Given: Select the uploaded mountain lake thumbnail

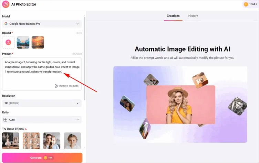Looking at the screenshot, I should pos(23,42).
